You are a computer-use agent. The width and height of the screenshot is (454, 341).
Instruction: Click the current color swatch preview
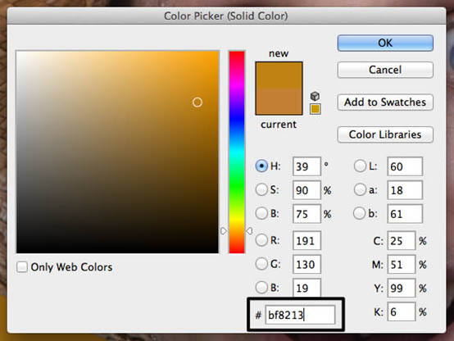pos(279,102)
